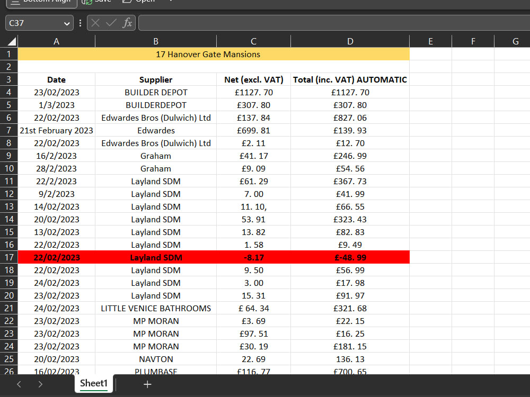Click the 'BUILDER DEPOT' cell
Screen dimensions: 530x397
click(x=156, y=92)
